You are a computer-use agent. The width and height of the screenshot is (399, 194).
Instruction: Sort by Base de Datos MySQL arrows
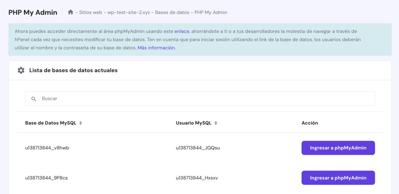(x=81, y=123)
